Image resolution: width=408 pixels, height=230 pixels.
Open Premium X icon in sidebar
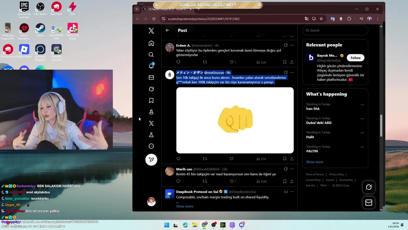coord(151,123)
